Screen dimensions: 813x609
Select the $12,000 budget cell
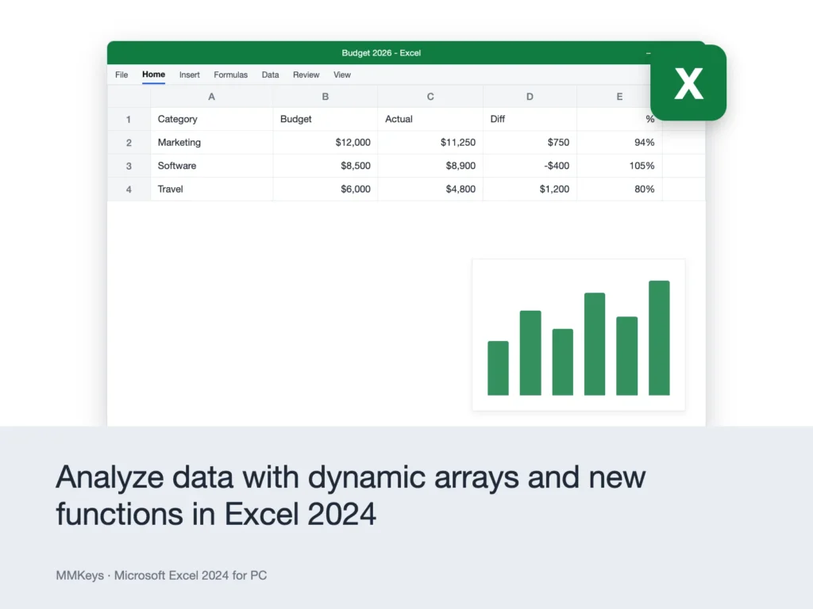[x=325, y=143]
